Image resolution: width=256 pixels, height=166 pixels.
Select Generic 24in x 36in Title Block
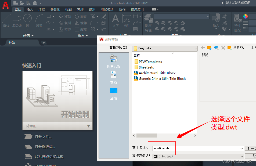(160, 78)
